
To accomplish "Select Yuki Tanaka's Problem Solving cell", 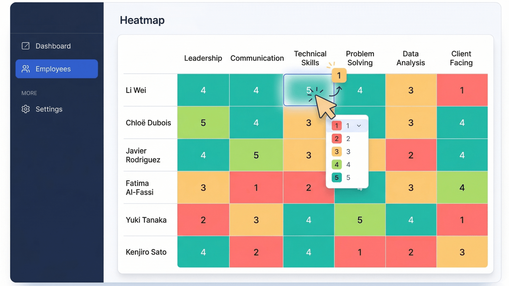I will click(360, 220).
